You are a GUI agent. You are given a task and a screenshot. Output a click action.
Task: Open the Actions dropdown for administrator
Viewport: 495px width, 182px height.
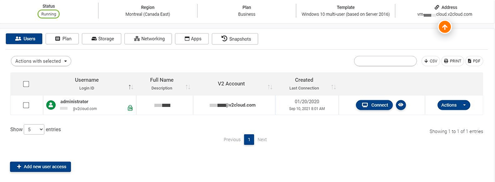(x=453, y=105)
